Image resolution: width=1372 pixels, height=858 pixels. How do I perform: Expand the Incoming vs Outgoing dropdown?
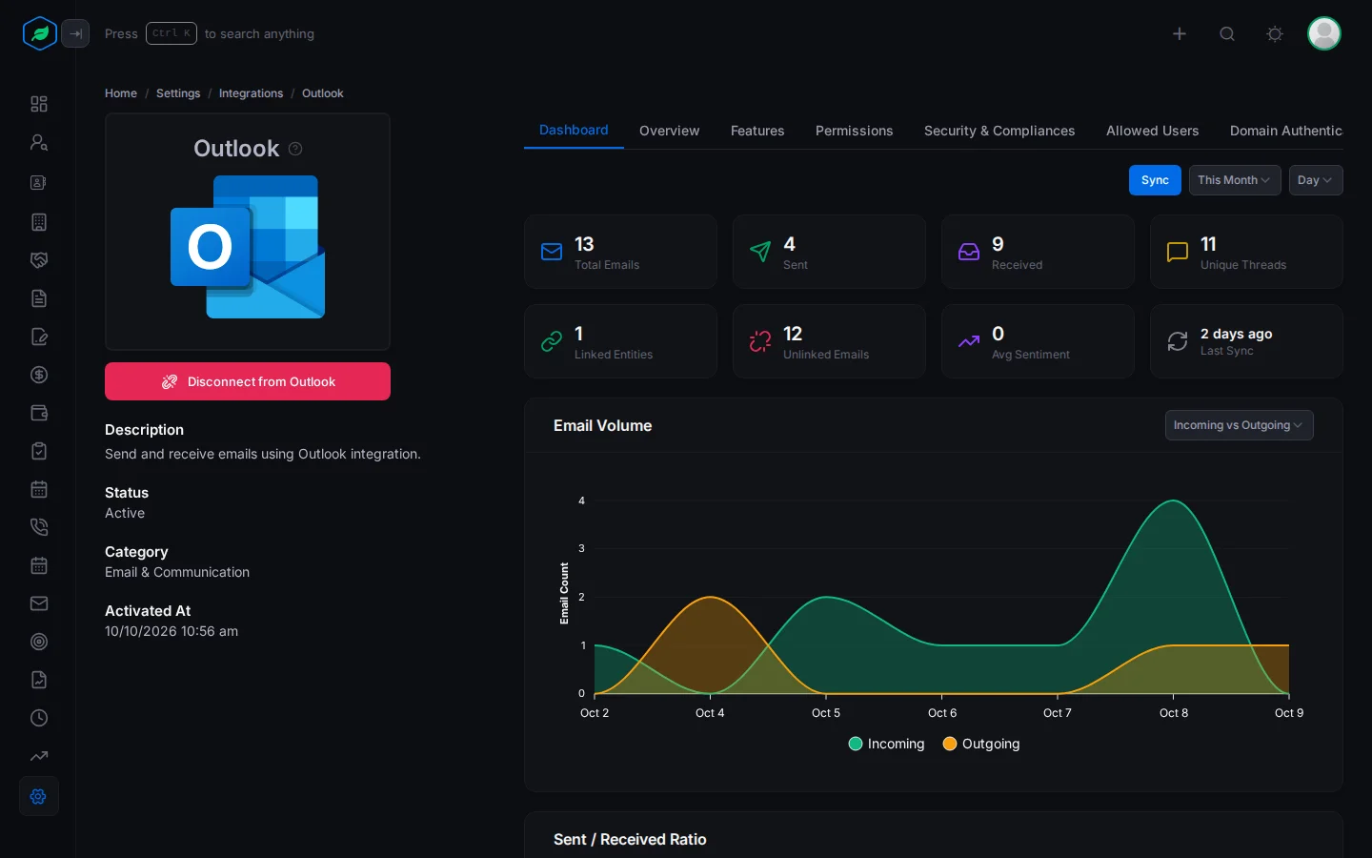(x=1240, y=425)
